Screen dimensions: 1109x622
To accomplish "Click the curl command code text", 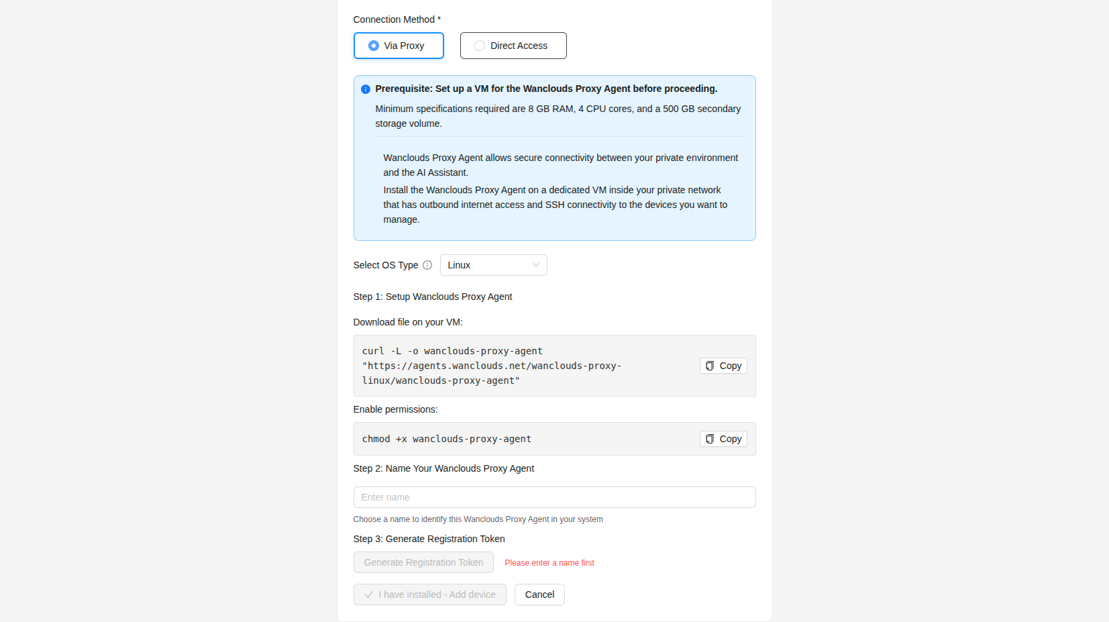I will [491, 366].
